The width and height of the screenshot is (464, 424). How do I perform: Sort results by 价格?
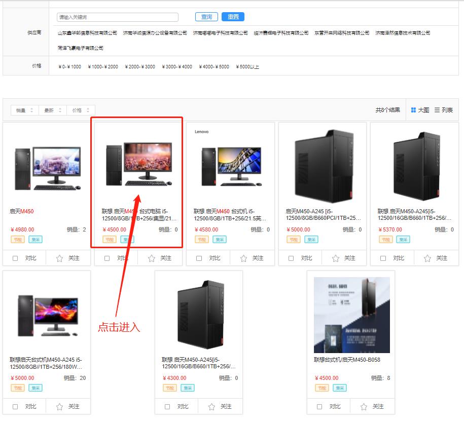[x=80, y=110]
